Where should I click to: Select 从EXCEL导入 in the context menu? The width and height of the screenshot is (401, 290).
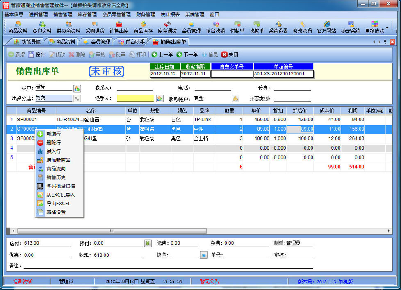[x=60, y=195]
